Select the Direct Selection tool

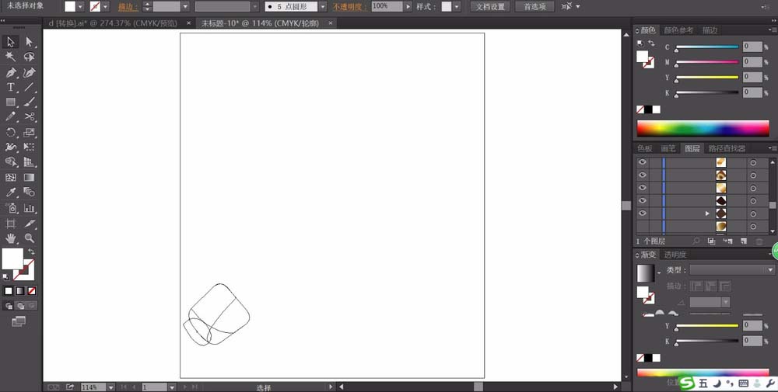click(30, 42)
